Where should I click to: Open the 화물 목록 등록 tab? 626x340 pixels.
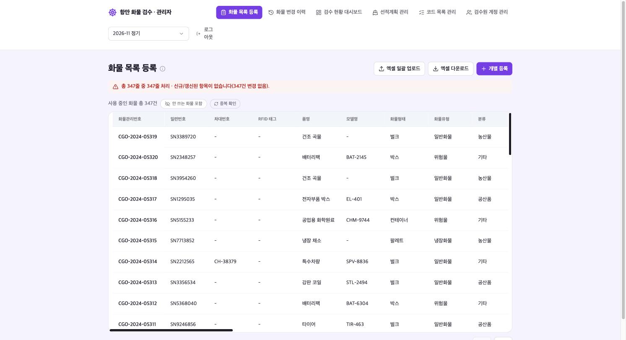pyautogui.click(x=239, y=12)
